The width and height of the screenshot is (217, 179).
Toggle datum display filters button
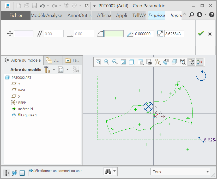pos(157,62)
